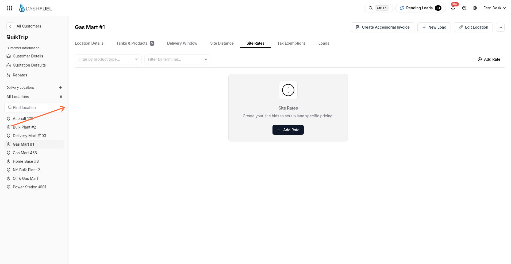Image resolution: width=511 pixels, height=264 pixels.
Task: Expand Fern Desk user menu
Action: click(x=494, y=8)
